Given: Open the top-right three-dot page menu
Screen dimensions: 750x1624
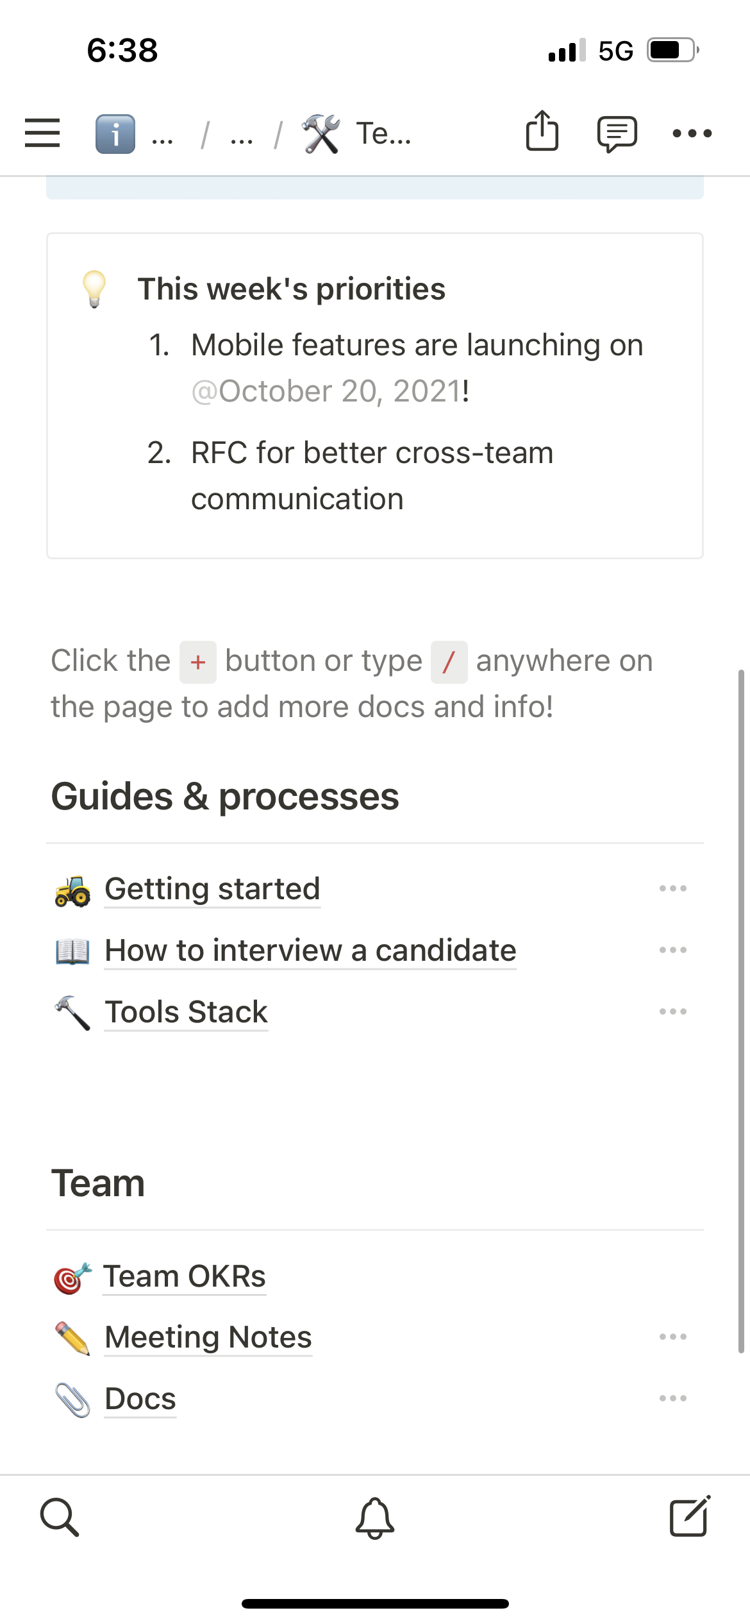Looking at the screenshot, I should 692,133.
